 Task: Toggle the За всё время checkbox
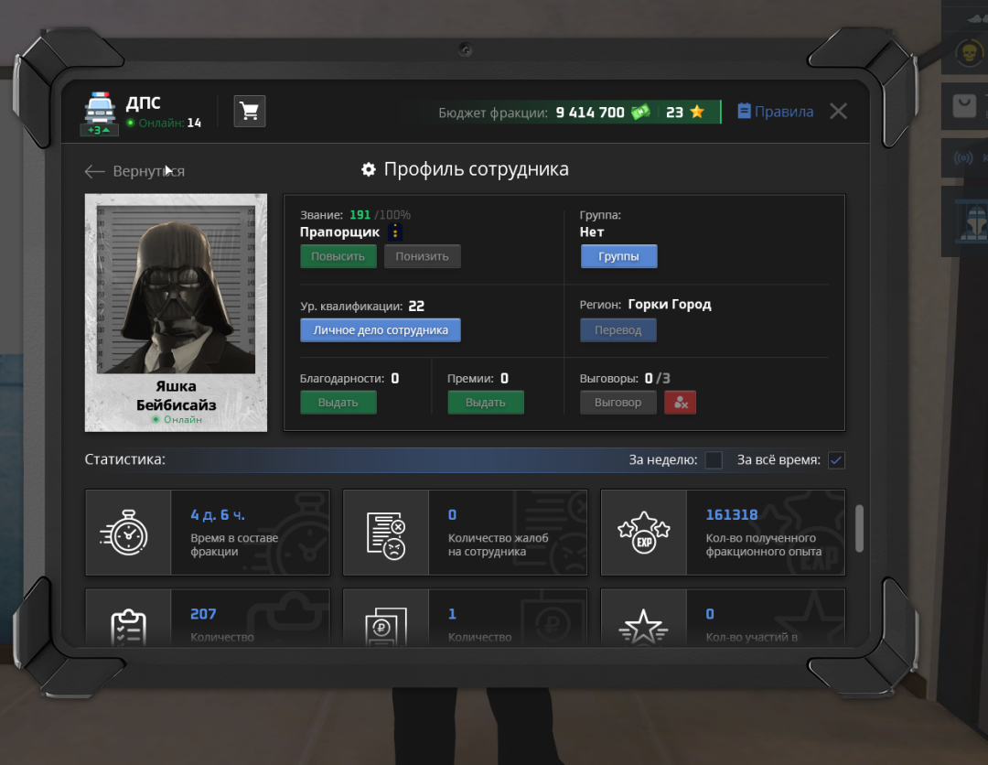[836, 460]
